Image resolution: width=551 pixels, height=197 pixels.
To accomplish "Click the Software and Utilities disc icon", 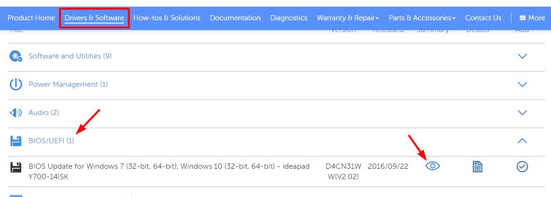I will pyautogui.click(x=16, y=56).
